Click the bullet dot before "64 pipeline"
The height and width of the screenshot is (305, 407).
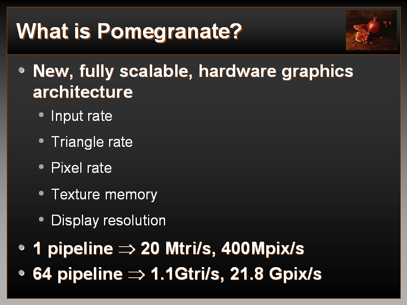click(x=21, y=273)
